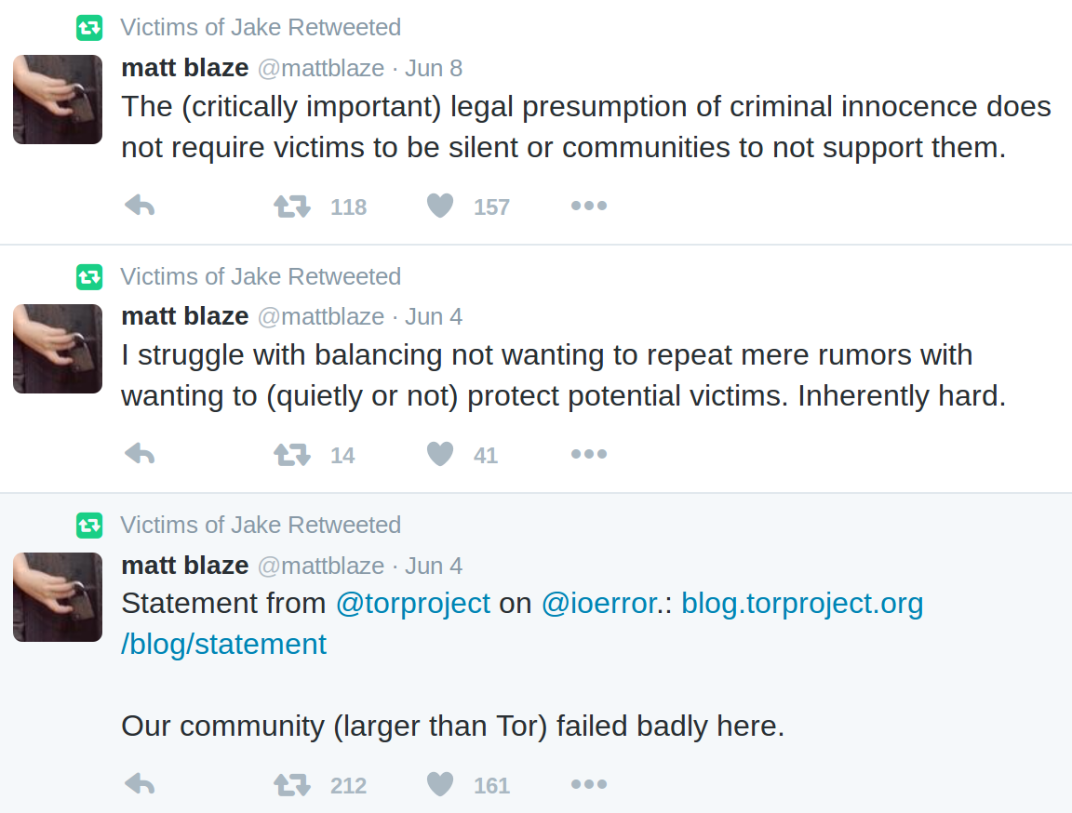Open the @torproject mention link
Image resolution: width=1072 pixels, height=813 pixels.
click(x=413, y=604)
